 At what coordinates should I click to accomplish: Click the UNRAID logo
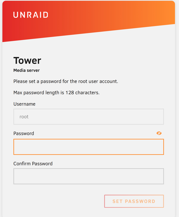pos(31,15)
